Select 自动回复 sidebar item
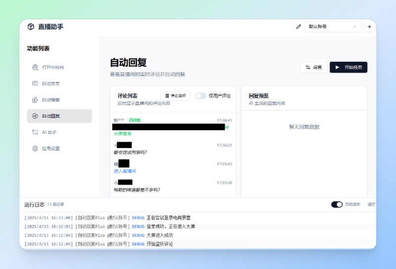396x269 pixels. click(59, 116)
